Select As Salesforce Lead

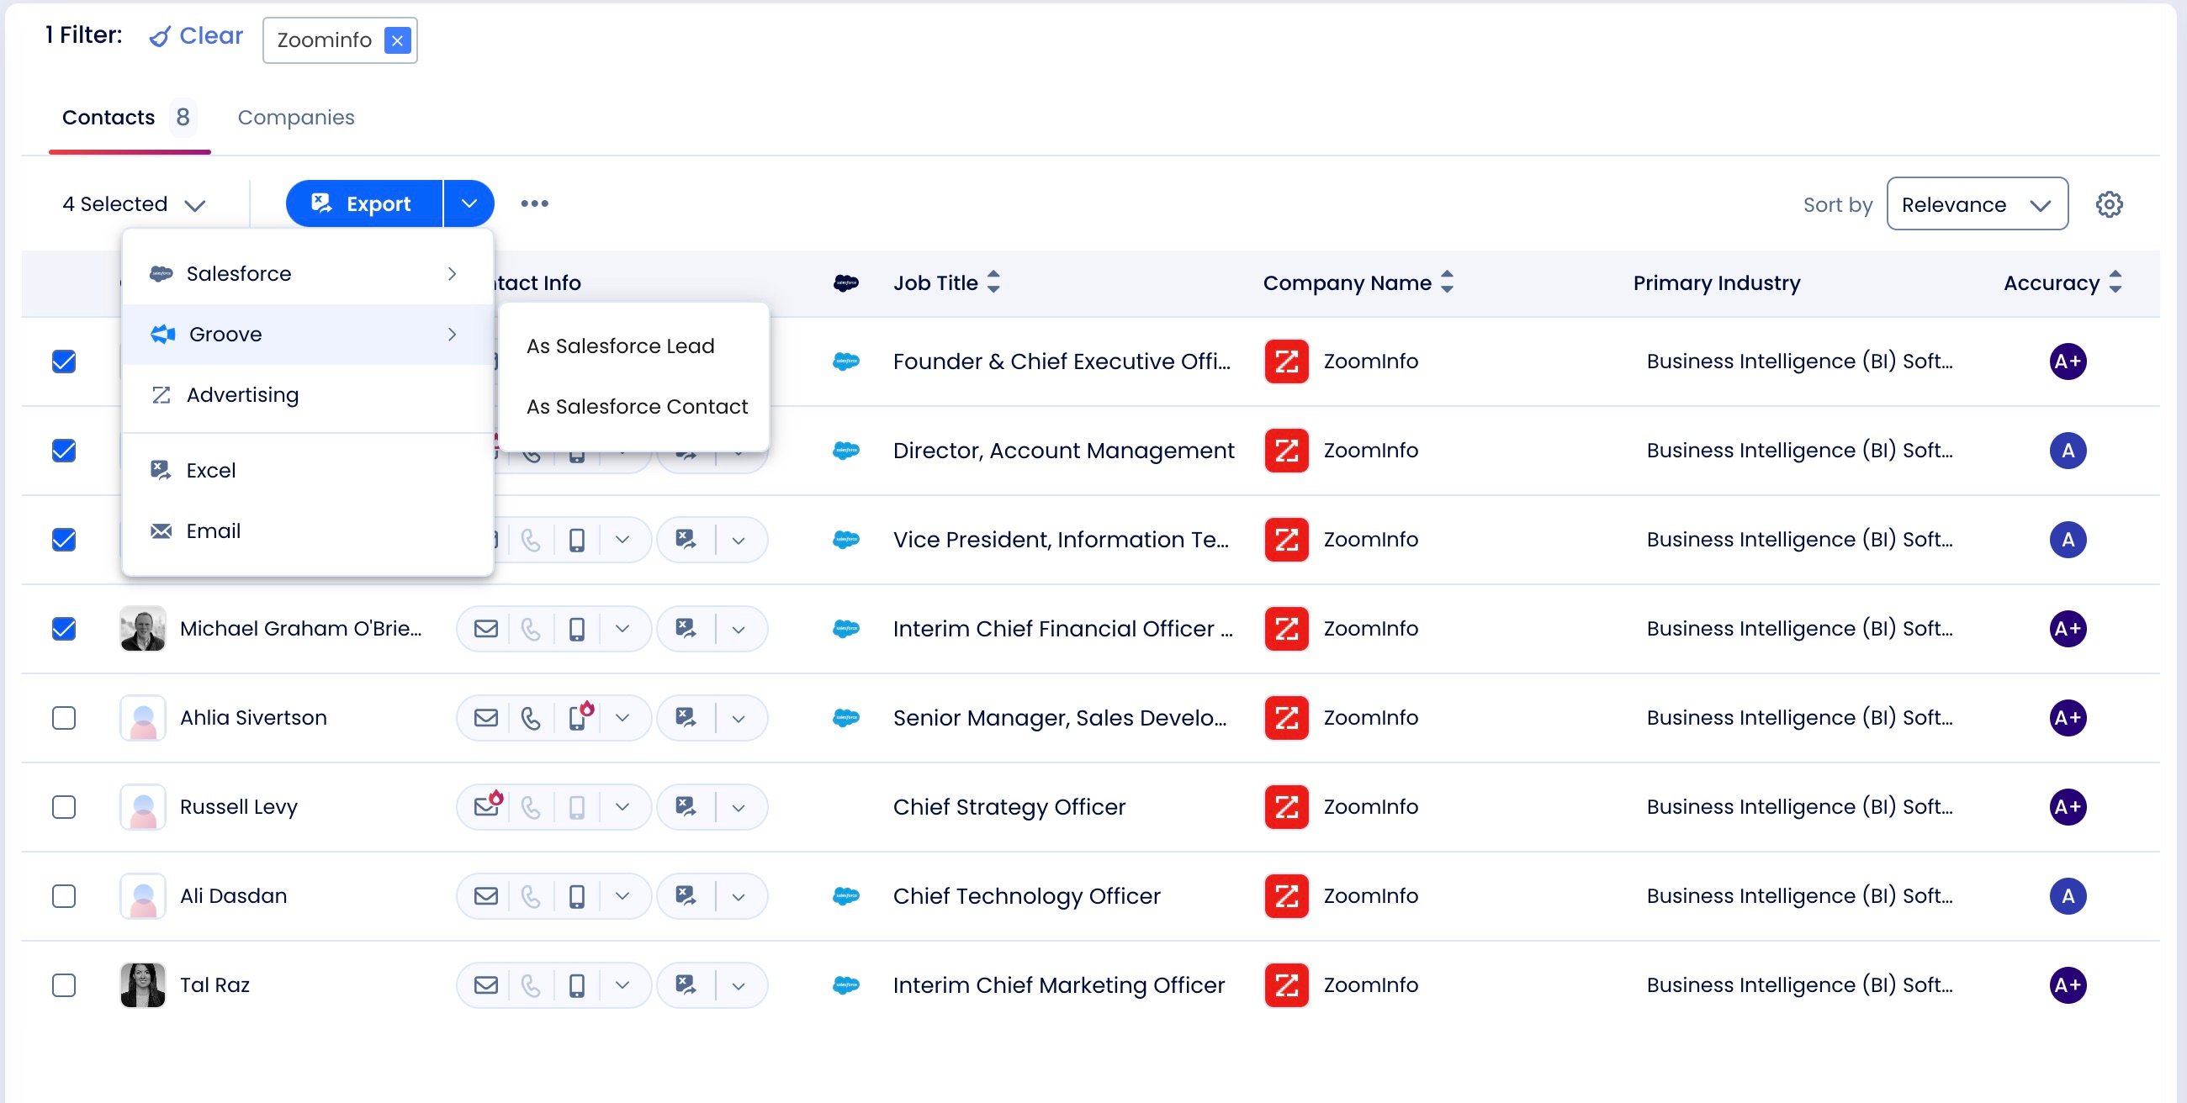pyautogui.click(x=633, y=346)
